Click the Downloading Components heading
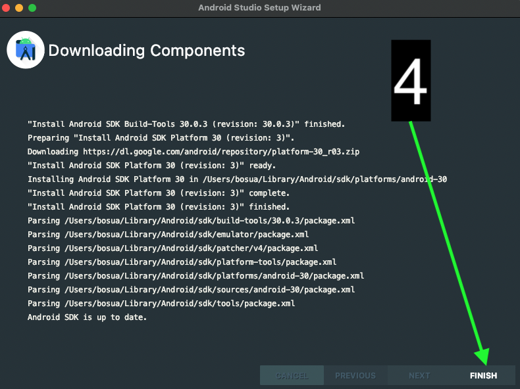The height and width of the screenshot is (389, 520). pos(147,51)
